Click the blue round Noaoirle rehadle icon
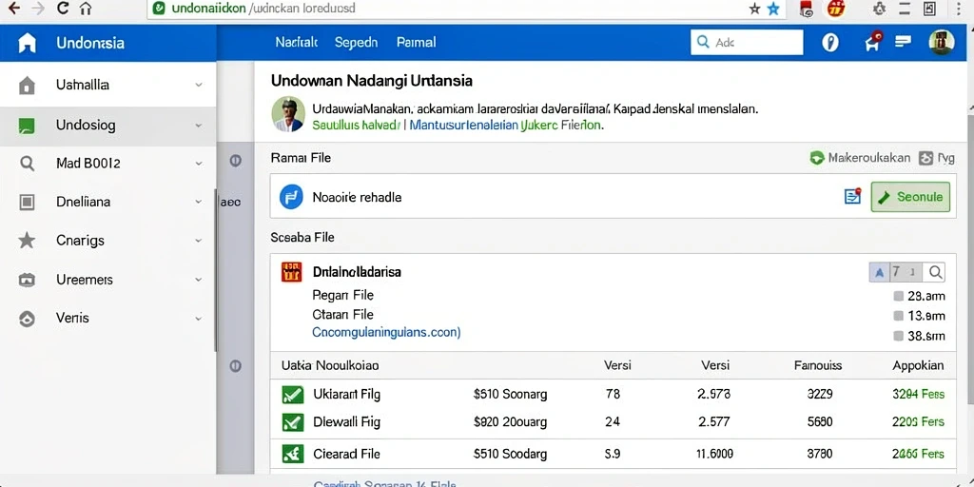The image size is (974, 487). coord(291,197)
